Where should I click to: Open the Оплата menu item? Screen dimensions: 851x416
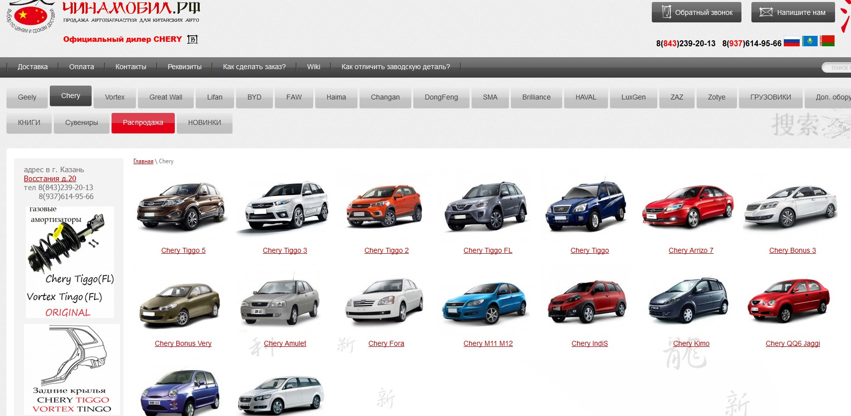(x=82, y=67)
